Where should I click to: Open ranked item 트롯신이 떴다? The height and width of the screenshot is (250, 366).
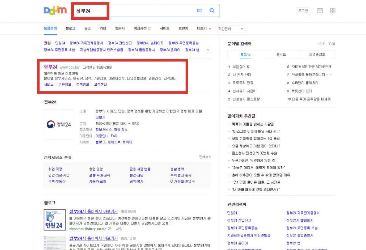coord(302,91)
